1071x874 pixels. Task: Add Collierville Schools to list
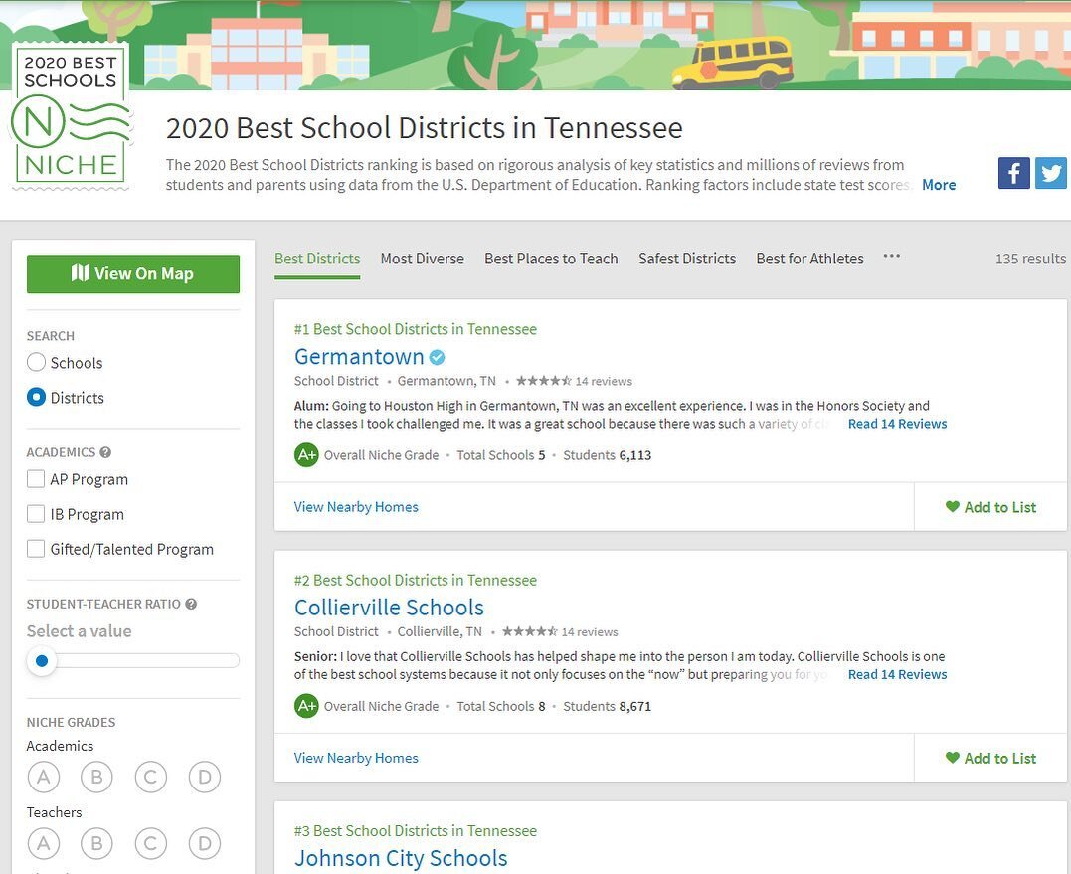click(x=990, y=758)
